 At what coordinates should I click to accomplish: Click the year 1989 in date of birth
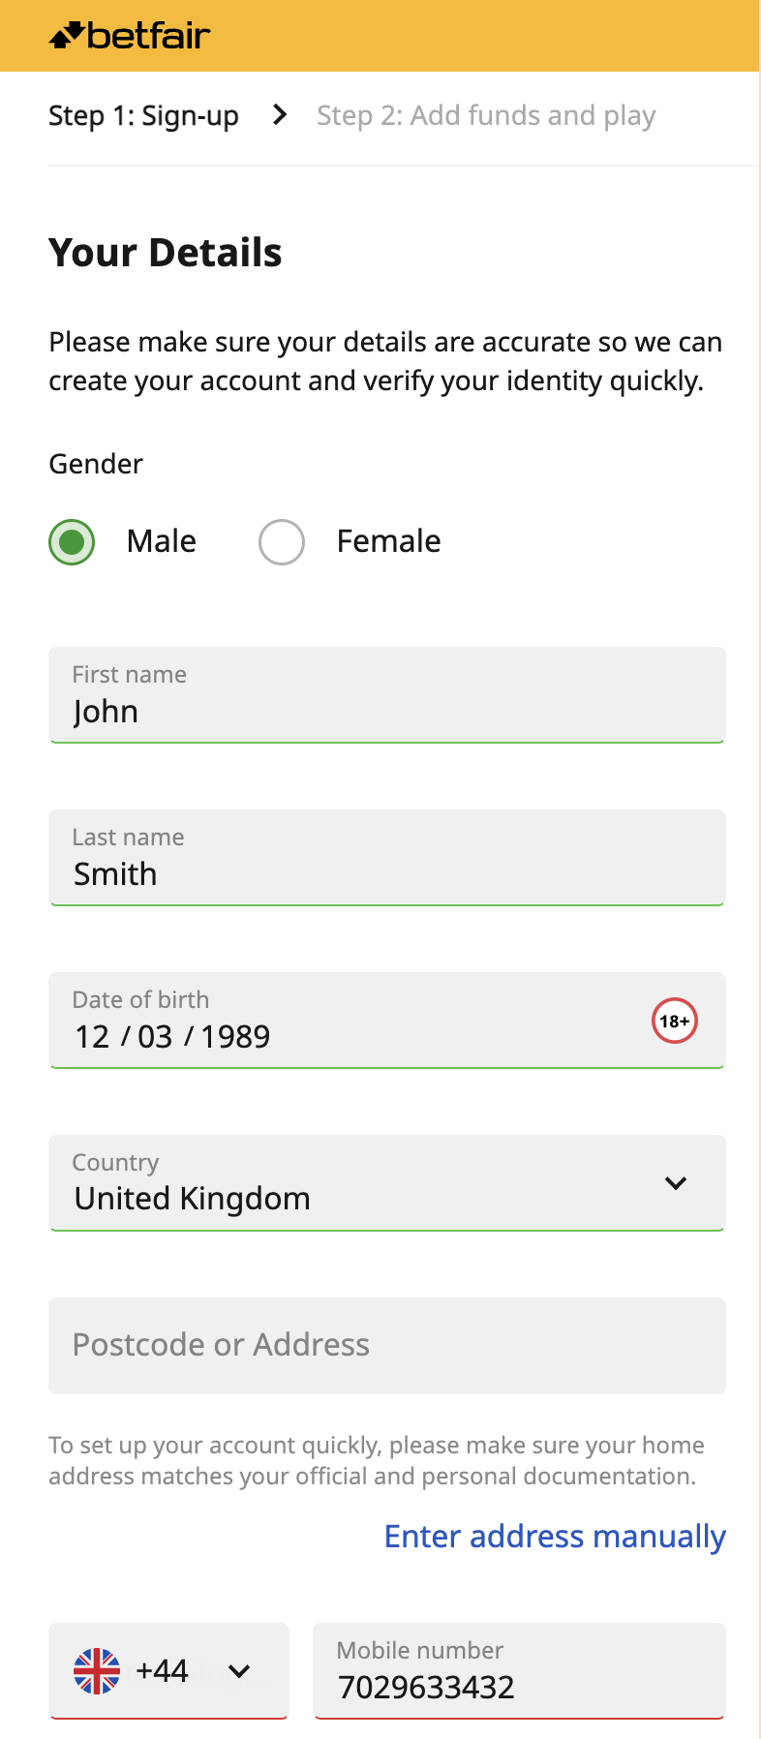pos(235,1037)
